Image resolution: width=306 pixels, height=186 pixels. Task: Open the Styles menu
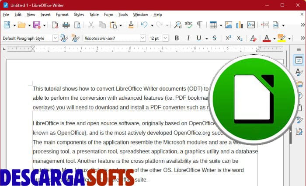click(79, 14)
